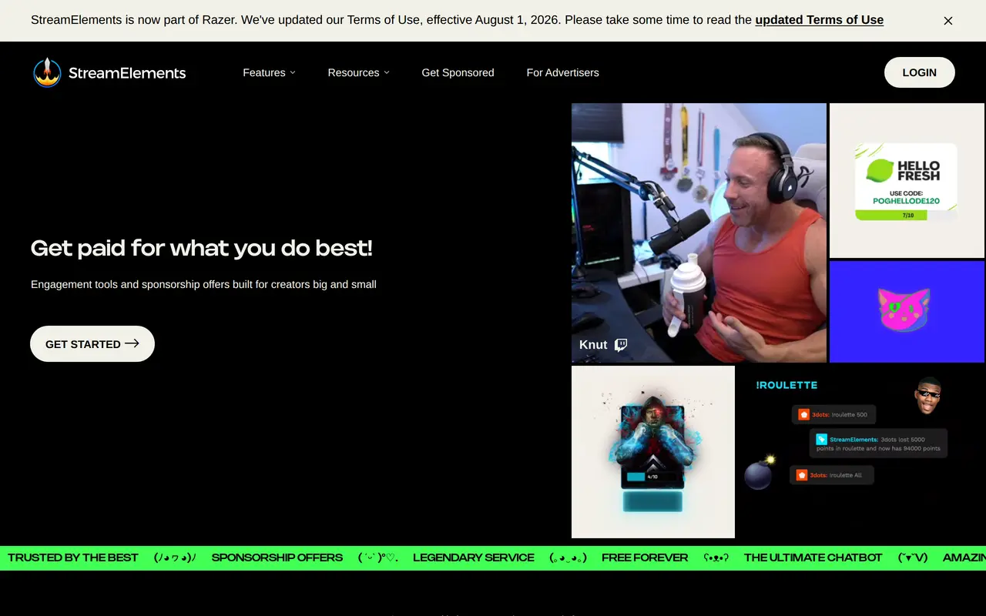
Task: Click 'LEGENDARY SERVICE' ticker text
Action: [474, 557]
